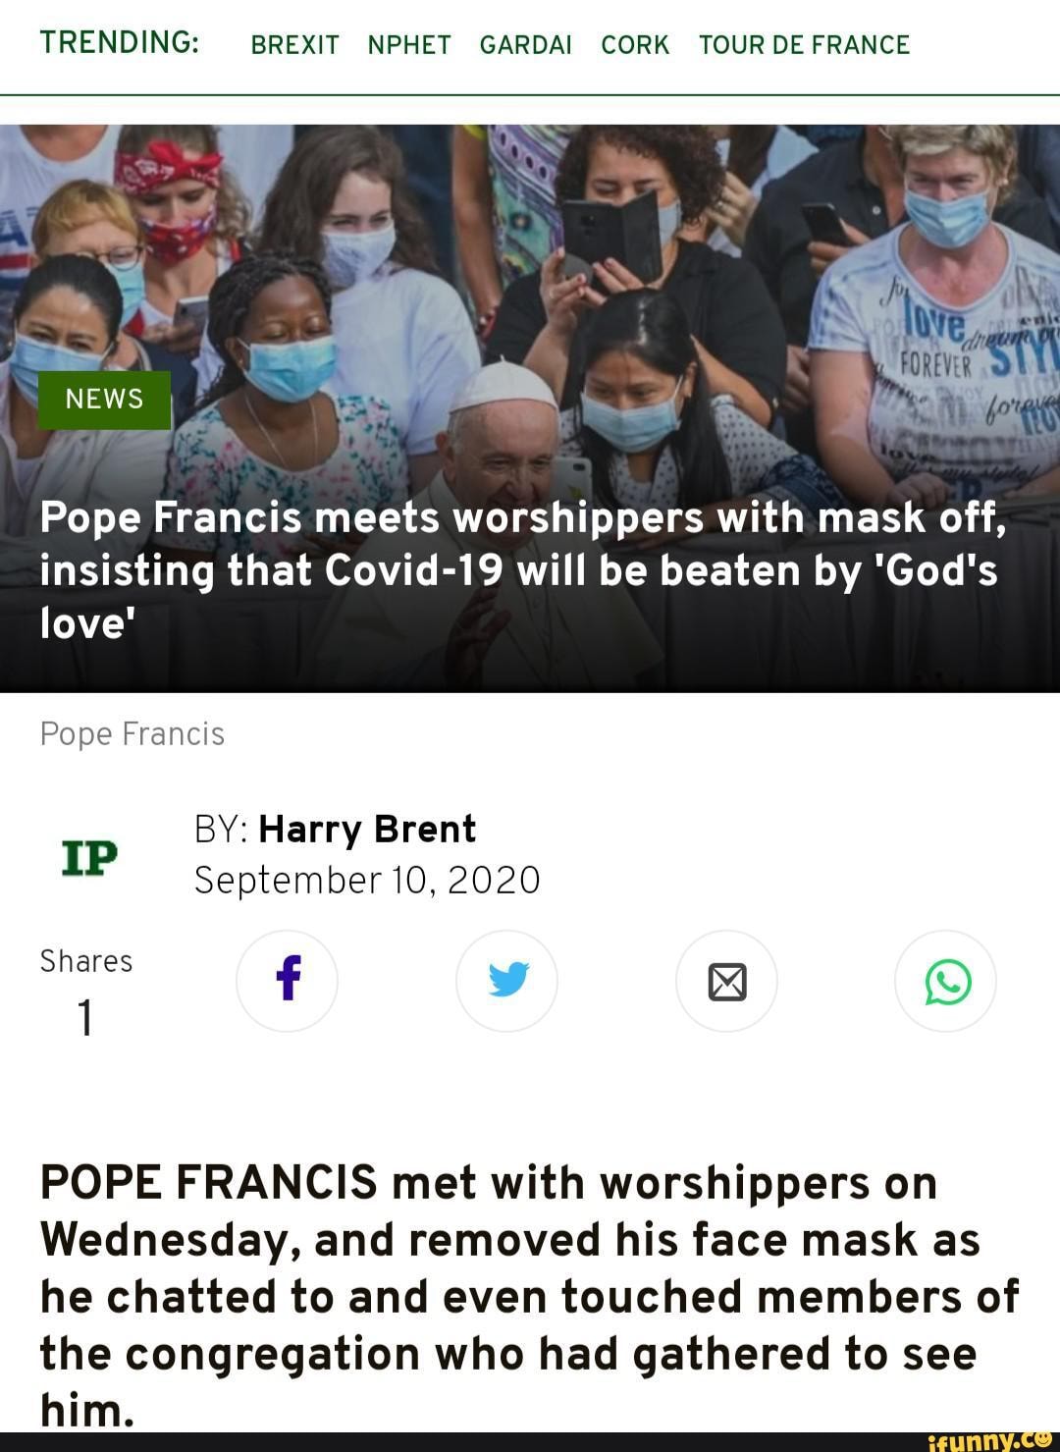Screen dimensions: 1060x1452
Task: Share article by email envelope icon
Action: coord(726,981)
